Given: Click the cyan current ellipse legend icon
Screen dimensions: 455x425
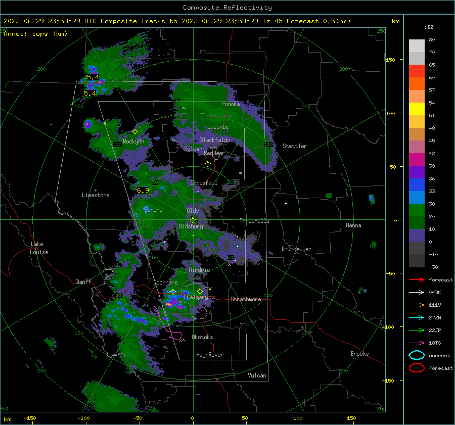Looking at the screenshot, I should [x=417, y=355].
